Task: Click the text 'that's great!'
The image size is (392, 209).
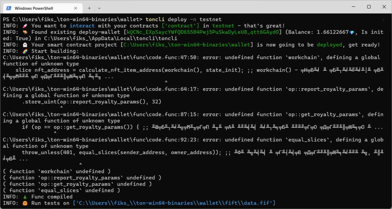Action: 264,26
